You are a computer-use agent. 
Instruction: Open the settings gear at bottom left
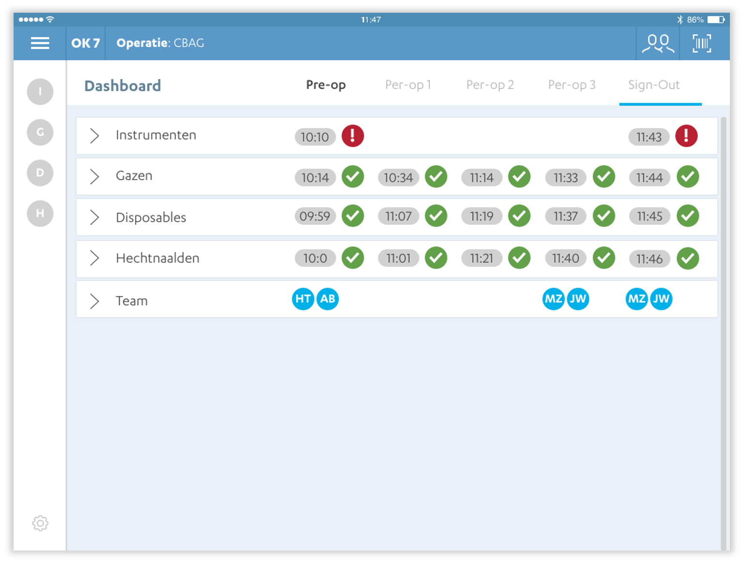pos(40,524)
